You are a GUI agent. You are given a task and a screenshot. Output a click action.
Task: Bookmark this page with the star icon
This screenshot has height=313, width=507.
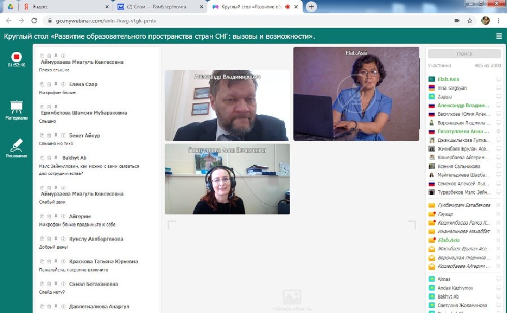click(x=470, y=21)
